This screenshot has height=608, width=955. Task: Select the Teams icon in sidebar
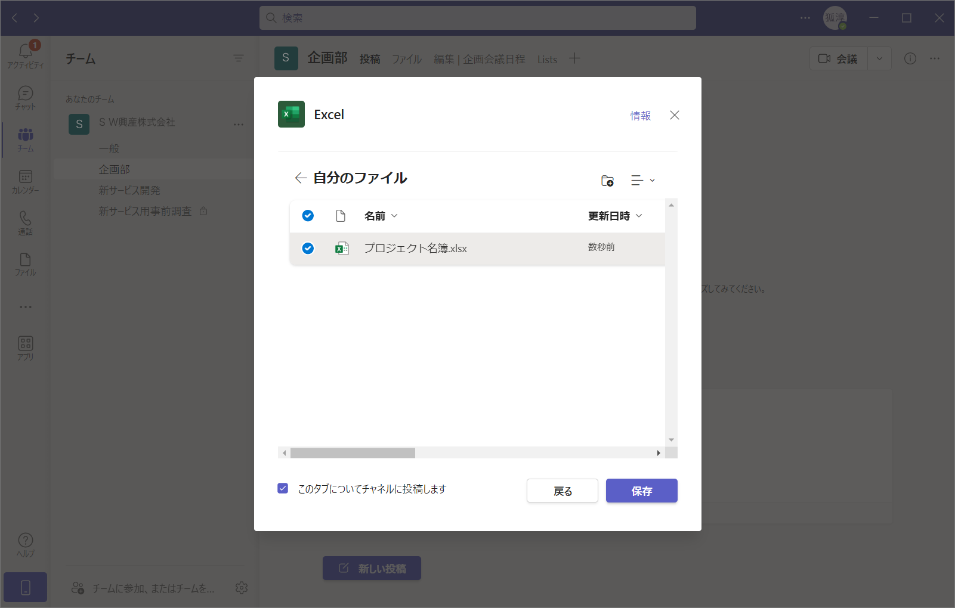coord(25,135)
